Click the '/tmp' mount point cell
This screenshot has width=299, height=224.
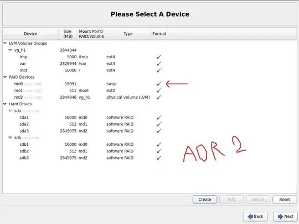click(83, 57)
